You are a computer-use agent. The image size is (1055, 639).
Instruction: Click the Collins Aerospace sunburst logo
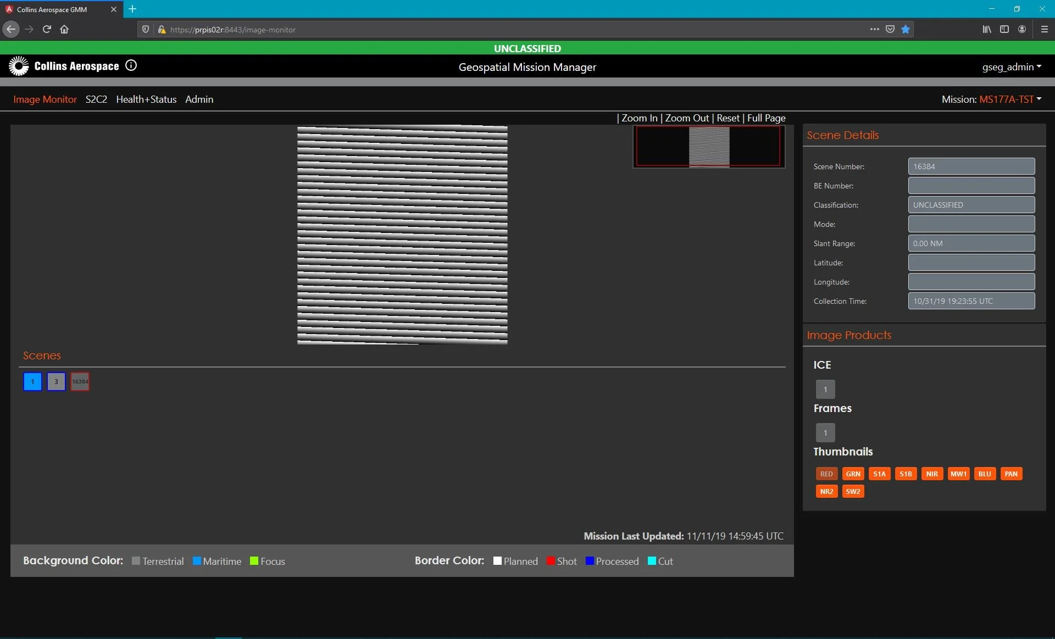[19, 66]
